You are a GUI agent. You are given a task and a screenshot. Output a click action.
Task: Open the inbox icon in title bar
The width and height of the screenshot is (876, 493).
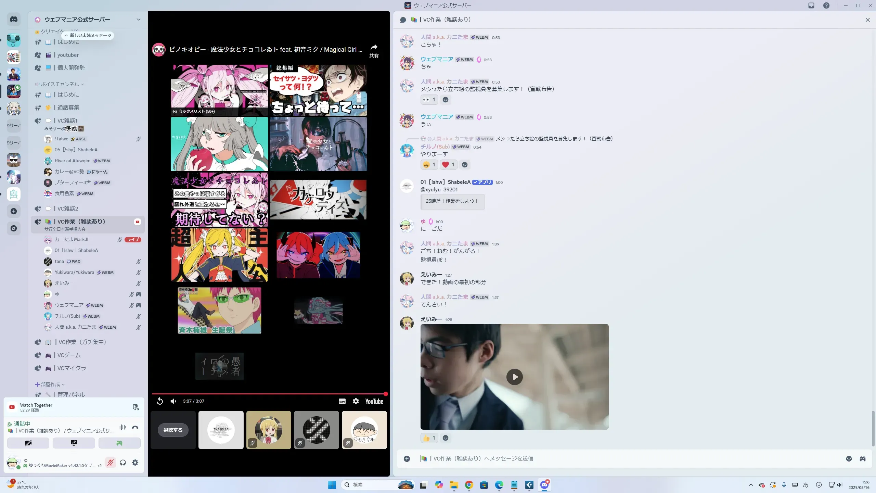(x=811, y=5)
